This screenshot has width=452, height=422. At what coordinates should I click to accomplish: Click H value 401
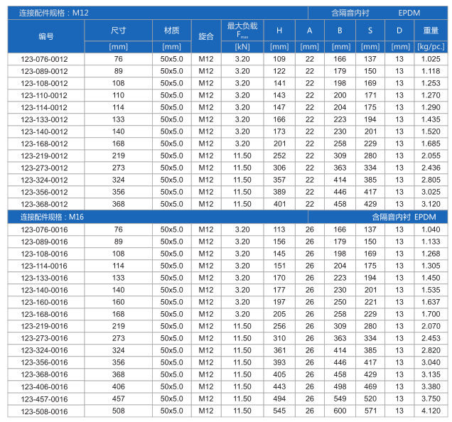point(279,204)
